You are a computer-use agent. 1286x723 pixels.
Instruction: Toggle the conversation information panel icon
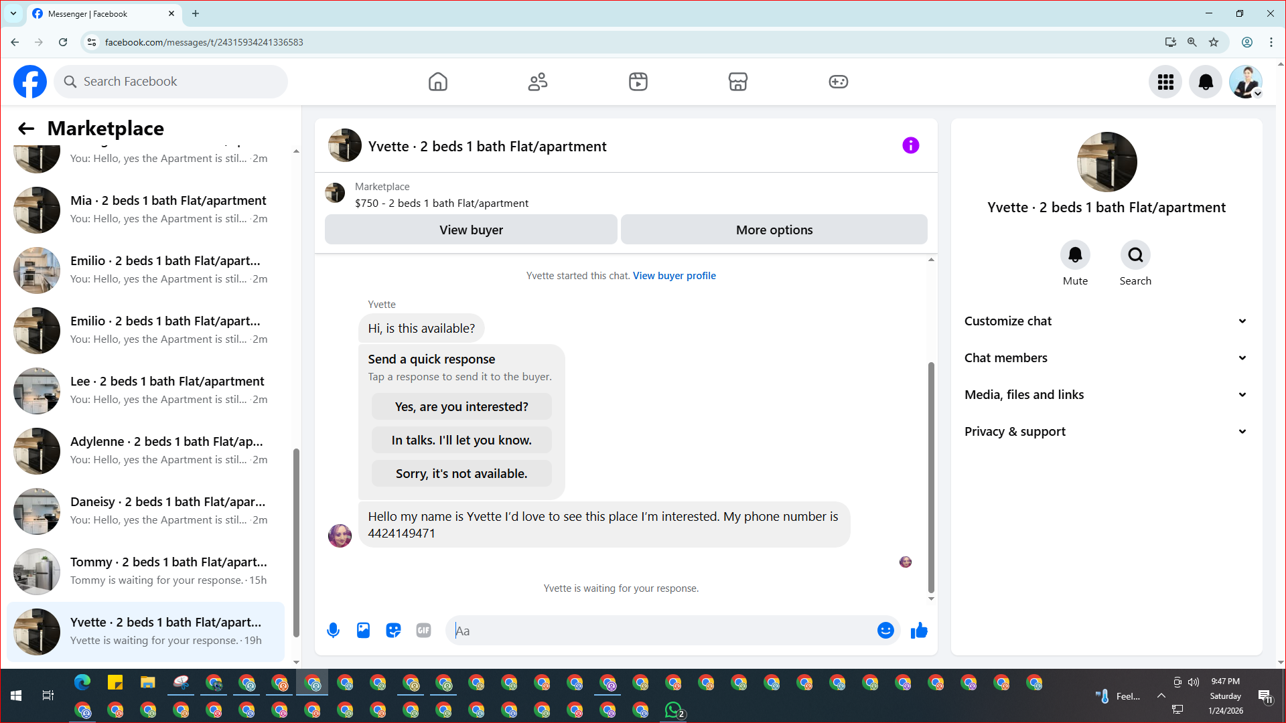(910, 145)
